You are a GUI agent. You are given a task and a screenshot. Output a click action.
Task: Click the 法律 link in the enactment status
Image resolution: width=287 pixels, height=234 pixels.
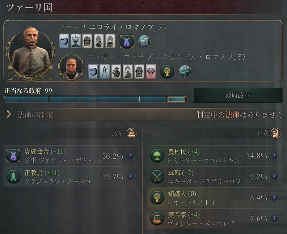pyautogui.click(x=232, y=115)
